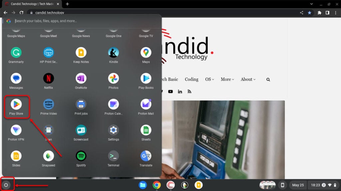This screenshot has height=191, width=341.
Task: Click the Candid Technology site logo
Action: [x=188, y=47]
